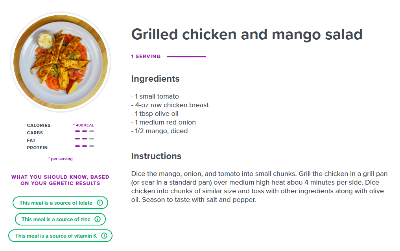
Task: Click the recipe title 'Grilled chicken and mango salad'
Action: tap(247, 35)
